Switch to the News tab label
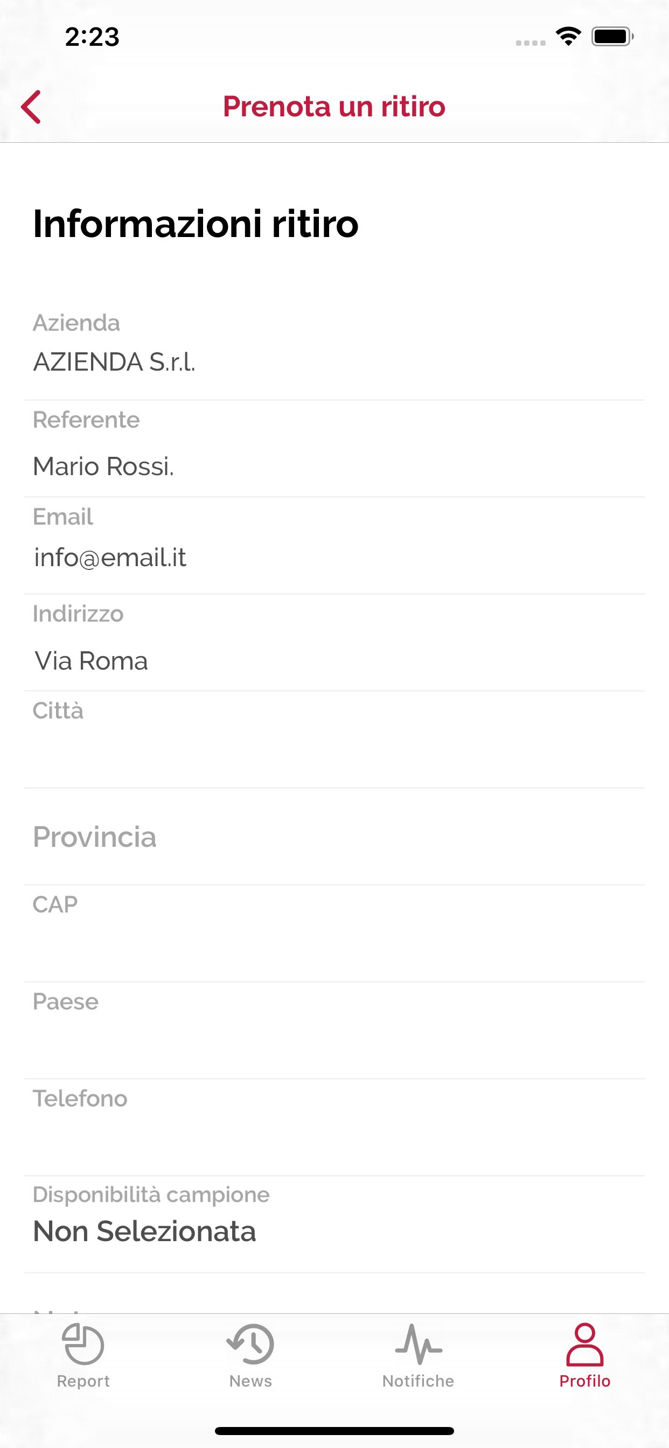Screen dimensions: 669x1448 (x=250, y=1381)
